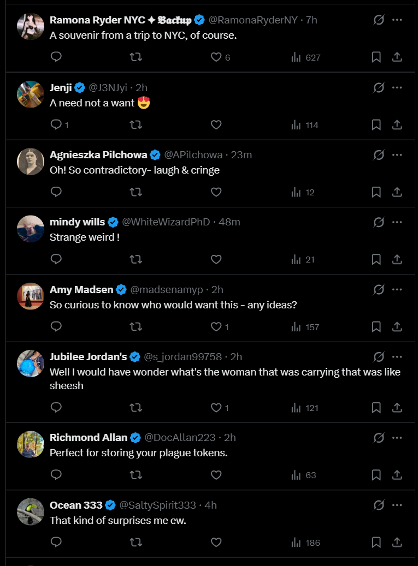
Task: Share mindy wills' "Strange weird" tweet
Action: (397, 259)
